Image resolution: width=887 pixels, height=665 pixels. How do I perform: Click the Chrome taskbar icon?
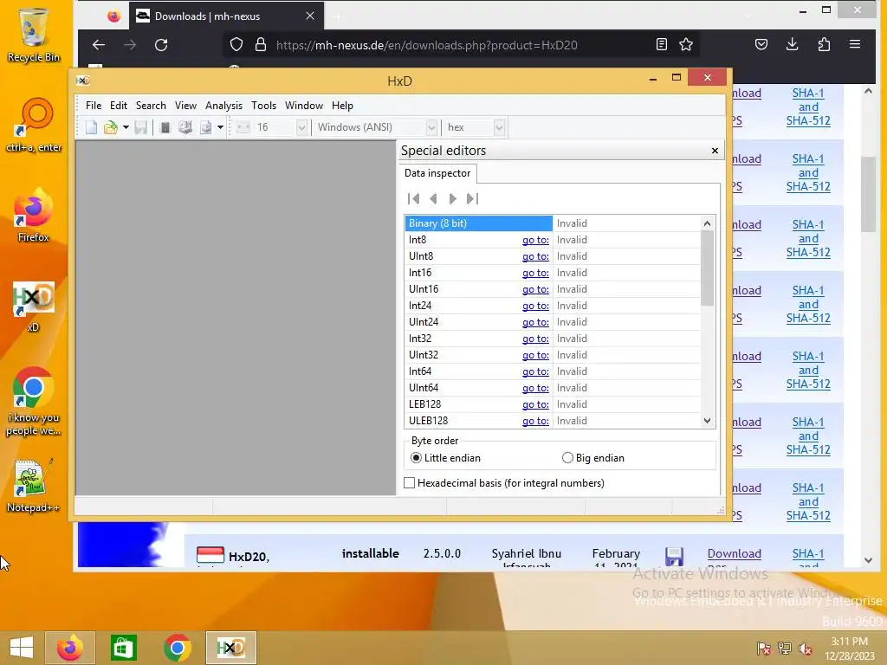coord(177,648)
